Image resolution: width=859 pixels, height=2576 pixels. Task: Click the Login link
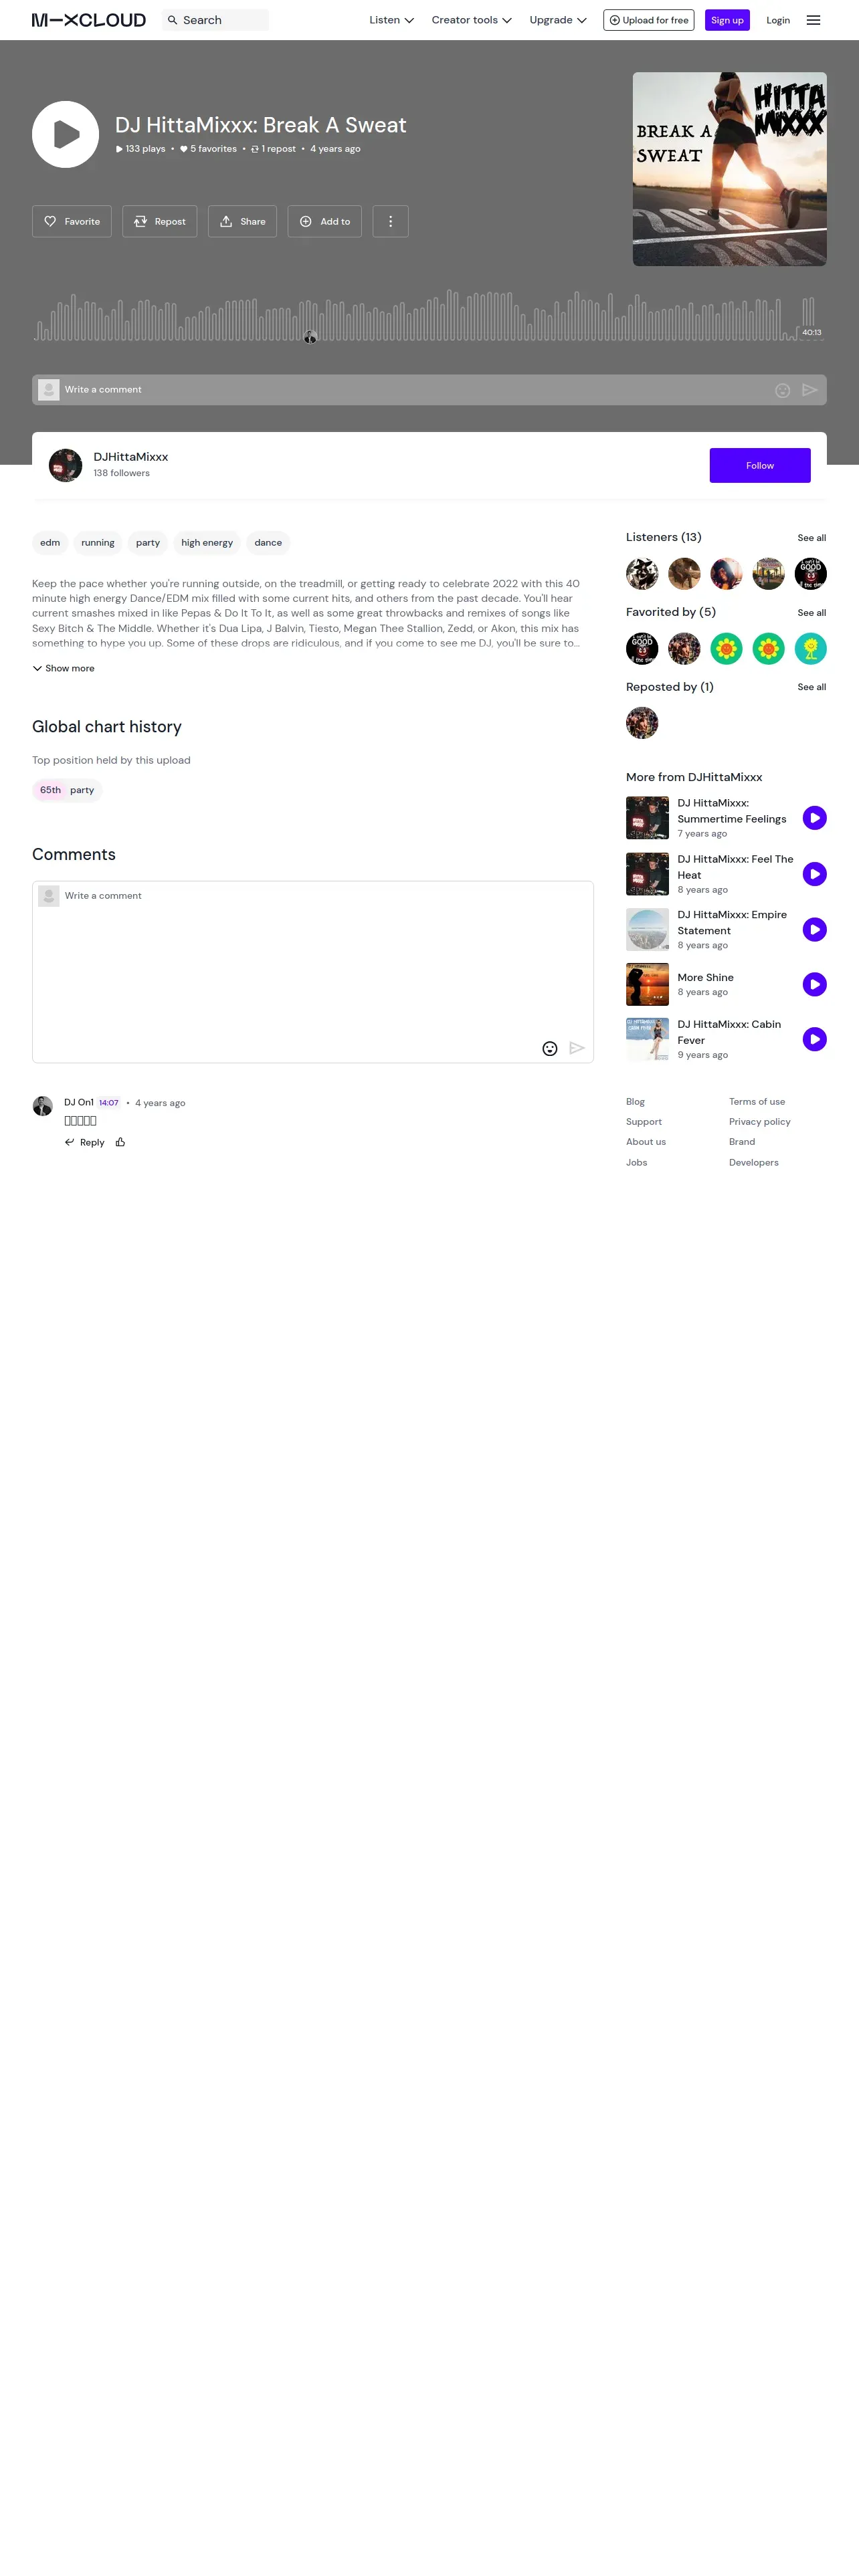(x=778, y=20)
